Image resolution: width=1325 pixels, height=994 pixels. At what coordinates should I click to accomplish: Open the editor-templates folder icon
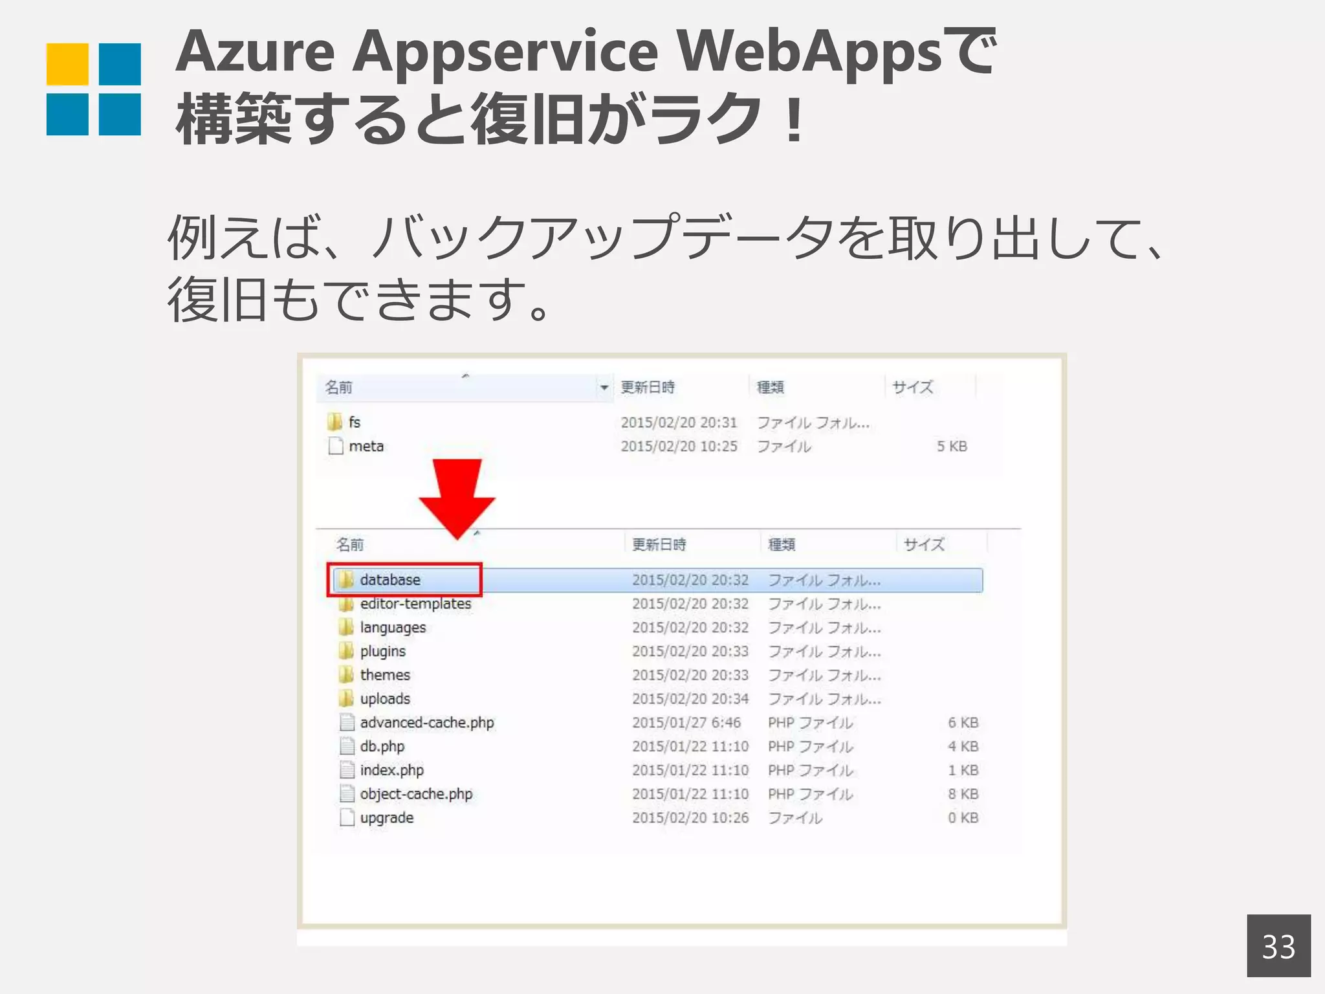coord(346,603)
